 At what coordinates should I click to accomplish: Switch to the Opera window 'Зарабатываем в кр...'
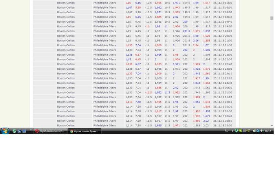tap(50, 131)
